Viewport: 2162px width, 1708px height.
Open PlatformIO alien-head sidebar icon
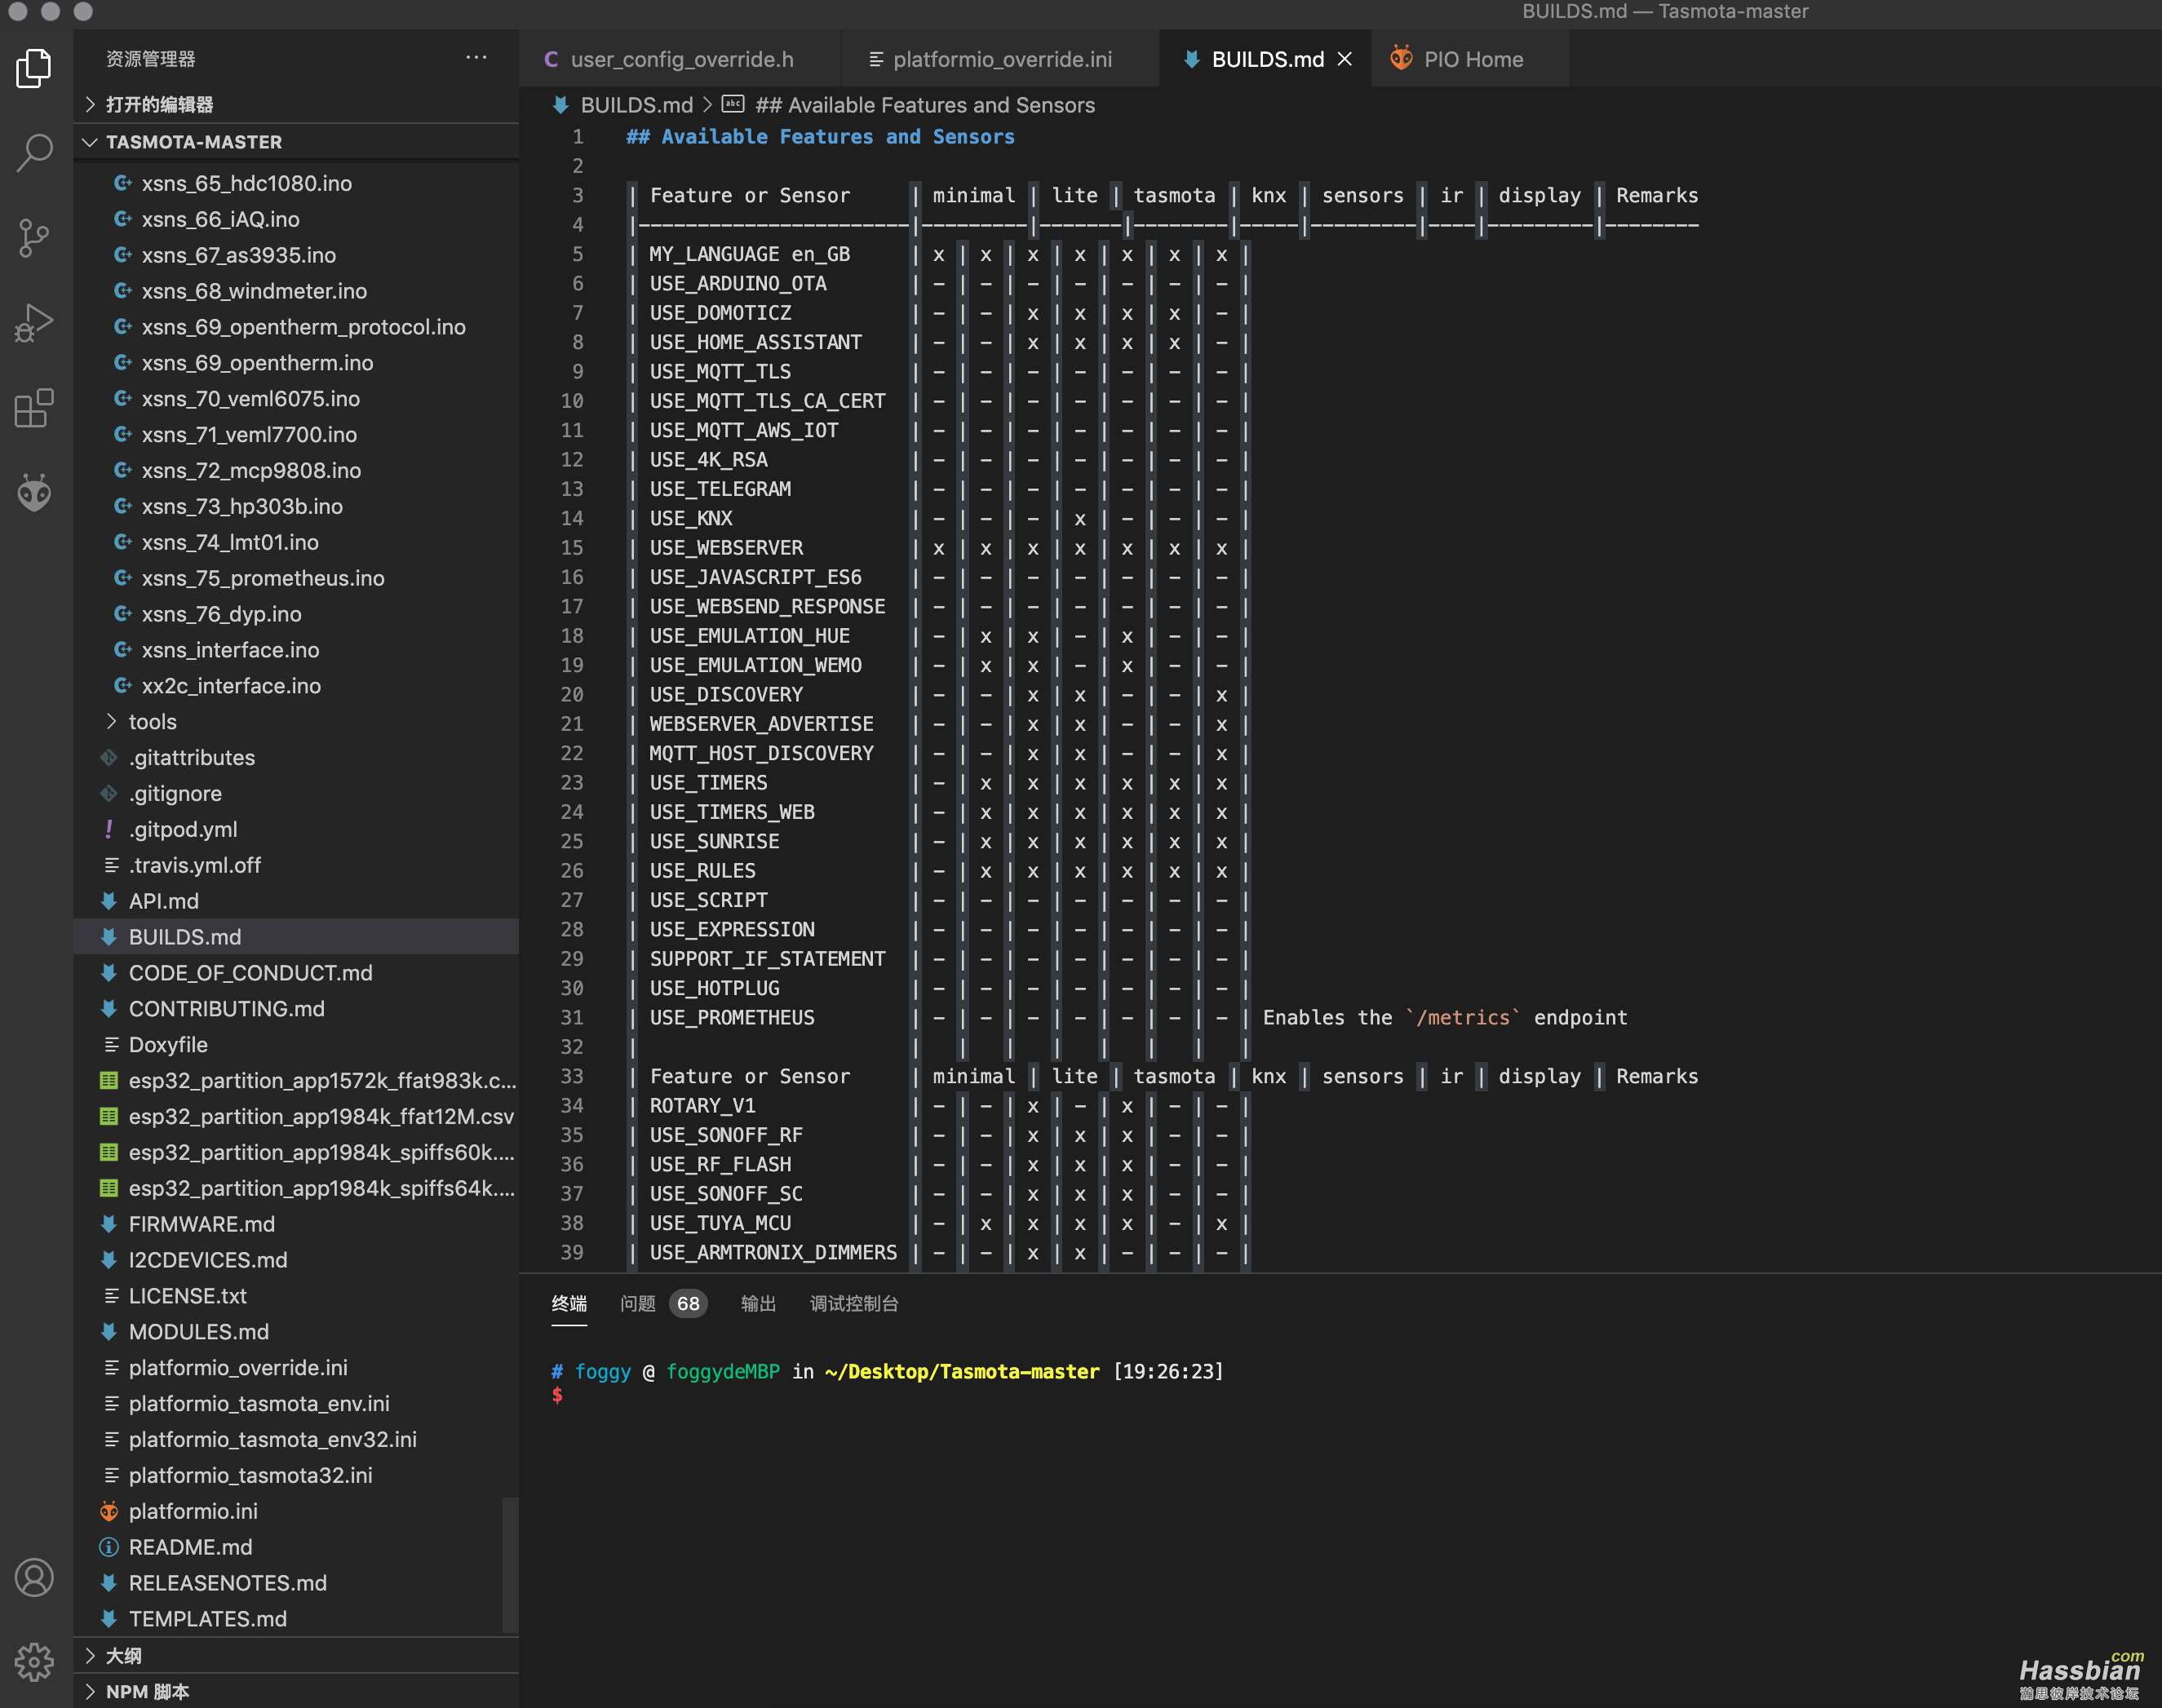[34, 492]
